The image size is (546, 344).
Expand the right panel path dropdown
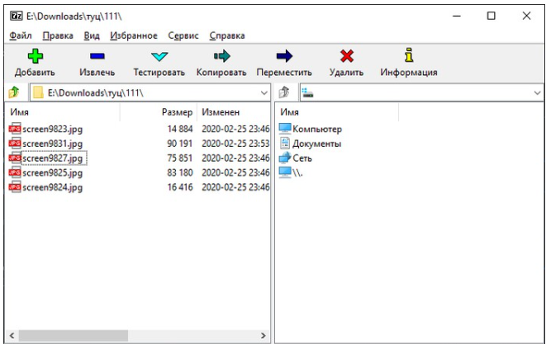point(537,92)
